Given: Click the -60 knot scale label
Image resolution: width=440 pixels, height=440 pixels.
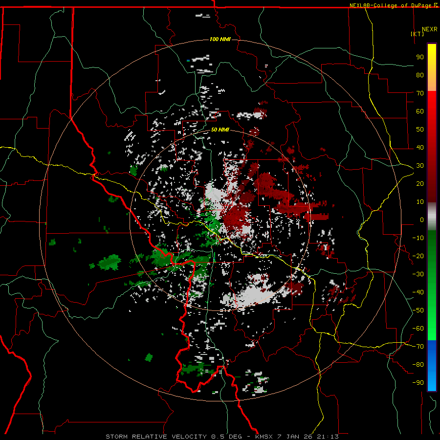Looking at the screenshot, I should (x=418, y=329).
